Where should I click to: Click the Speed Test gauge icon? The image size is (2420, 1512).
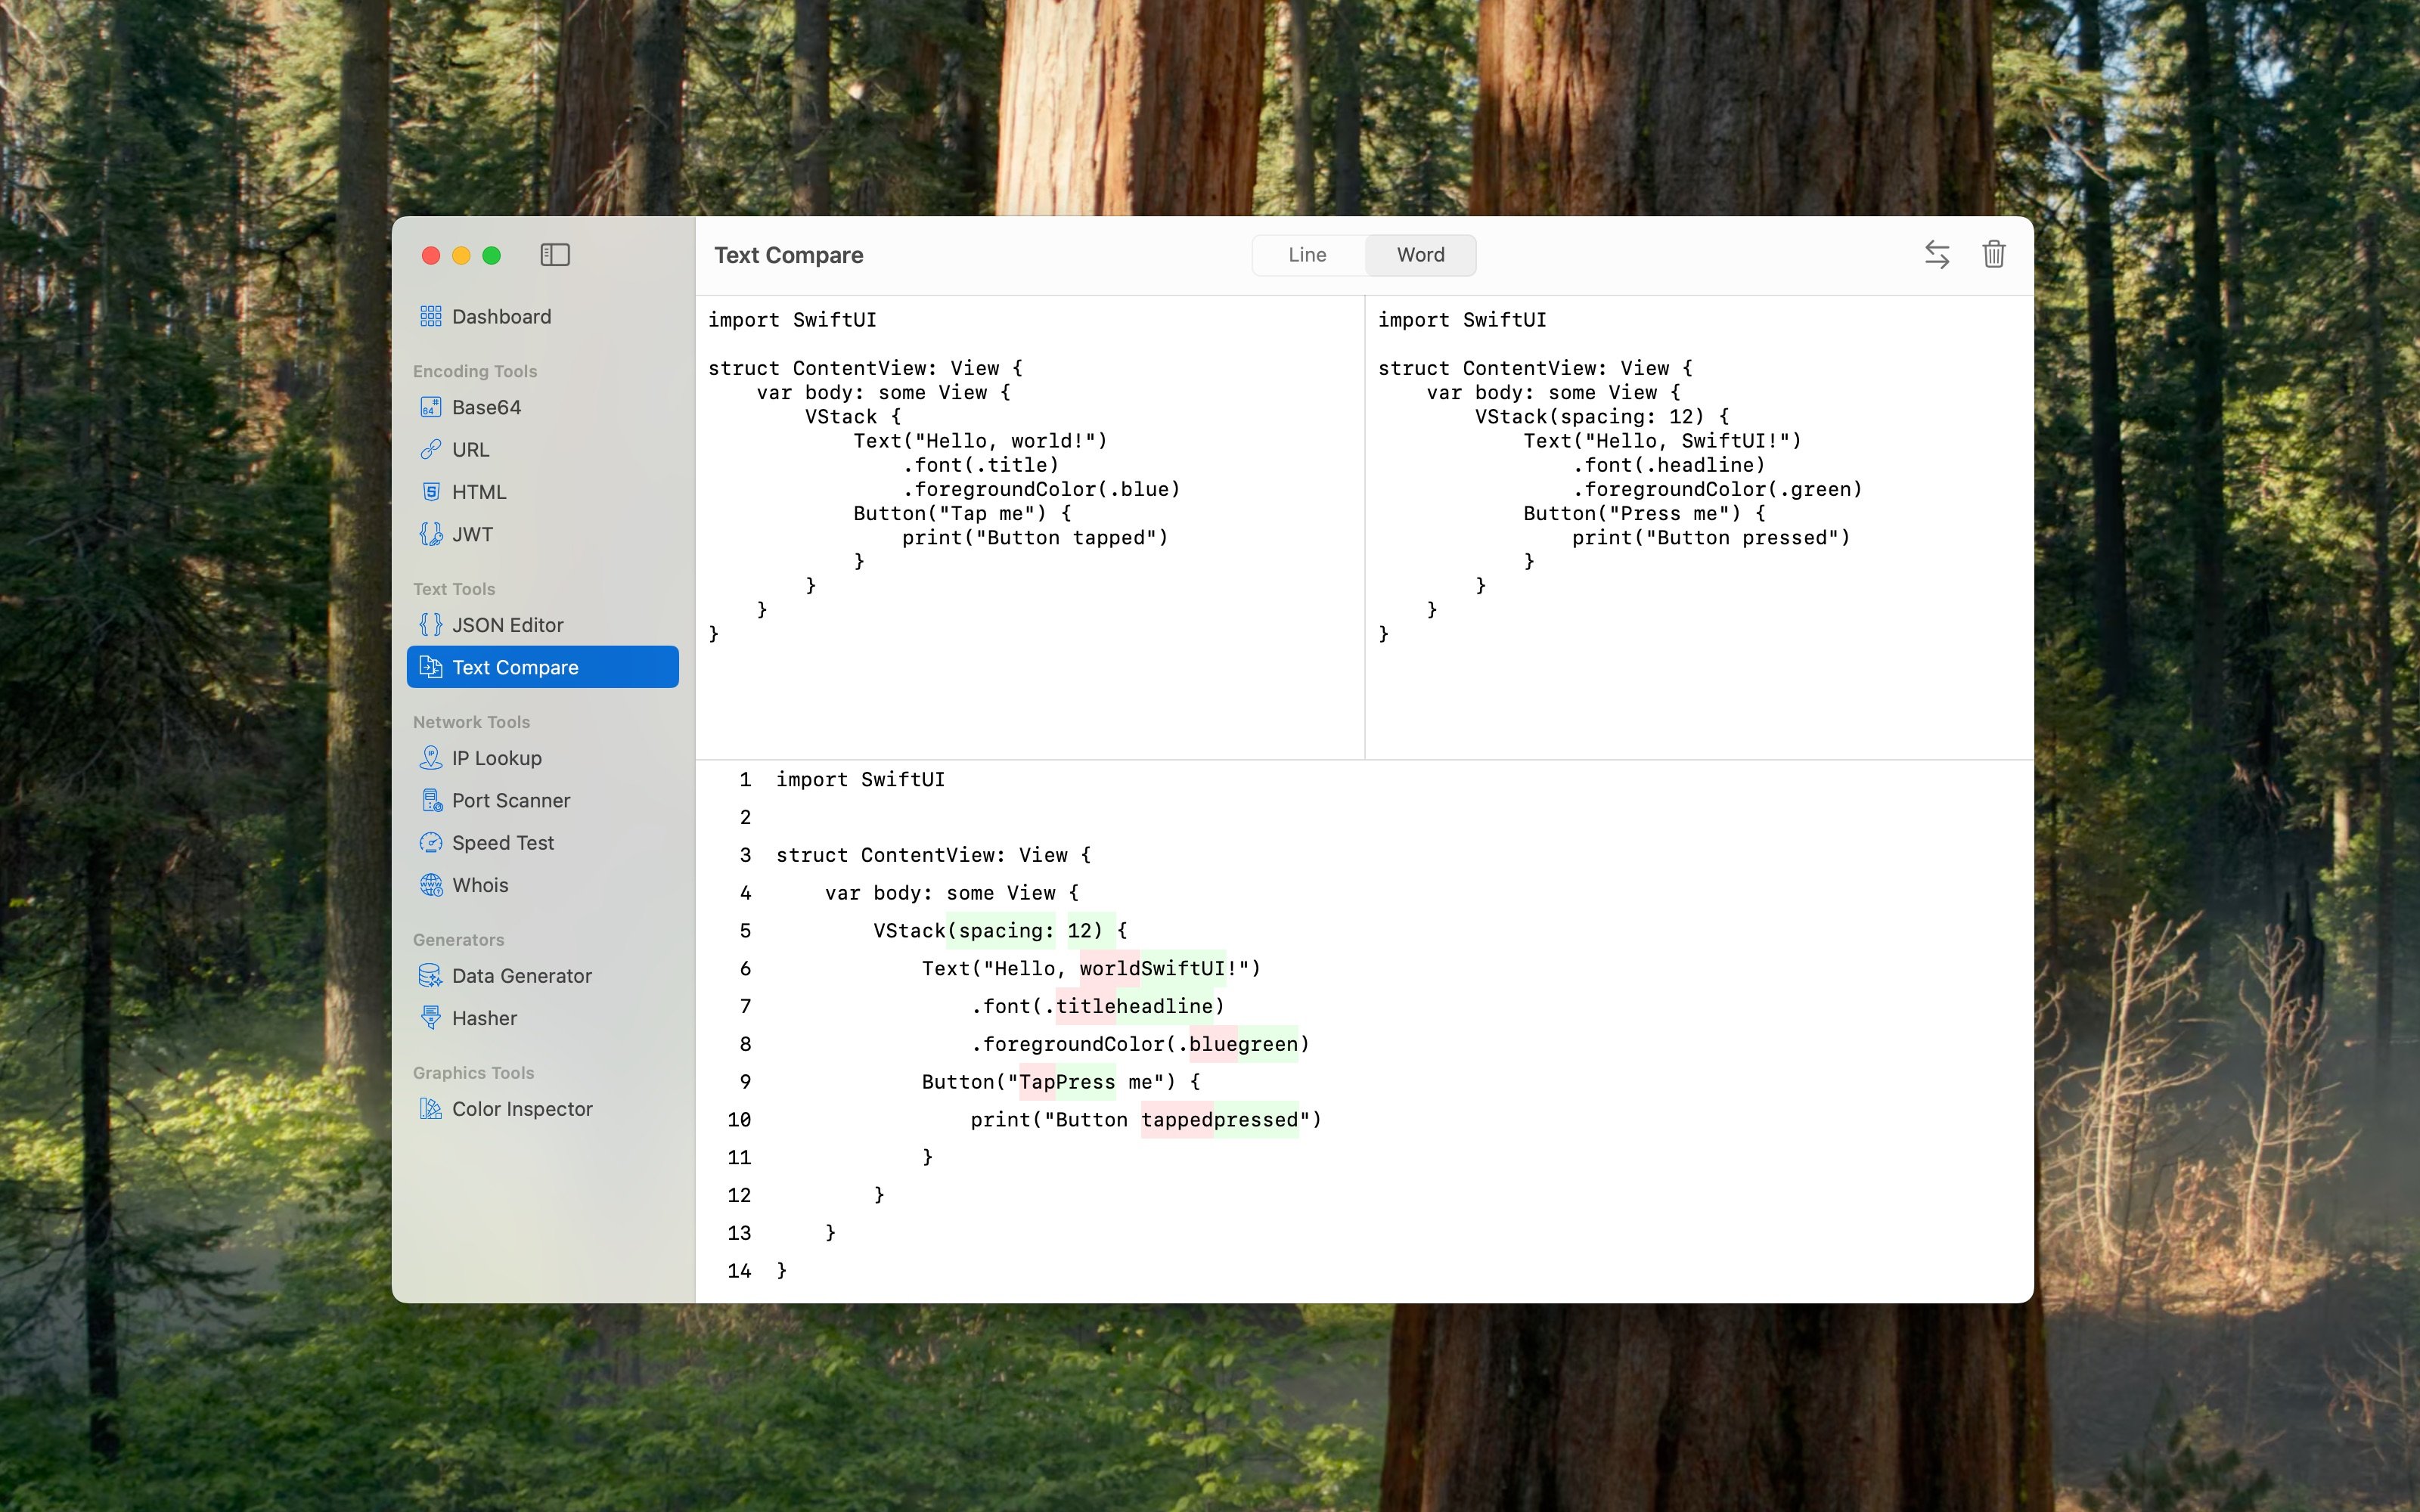point(431,843)
